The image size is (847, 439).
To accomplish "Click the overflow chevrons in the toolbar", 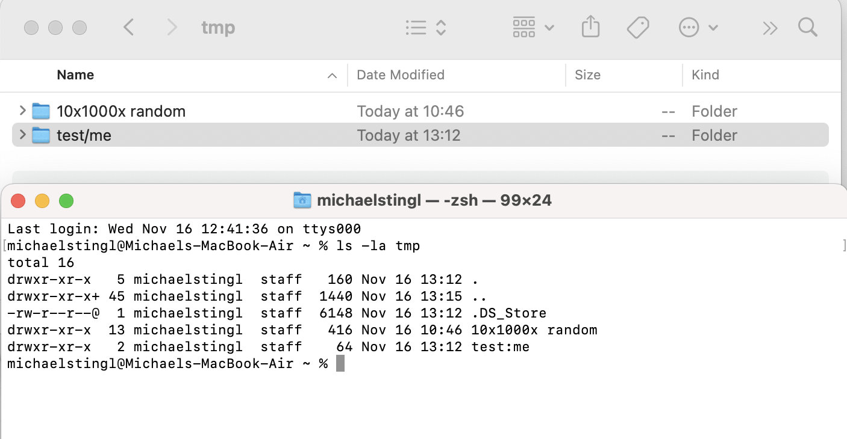I will (769, 27).
